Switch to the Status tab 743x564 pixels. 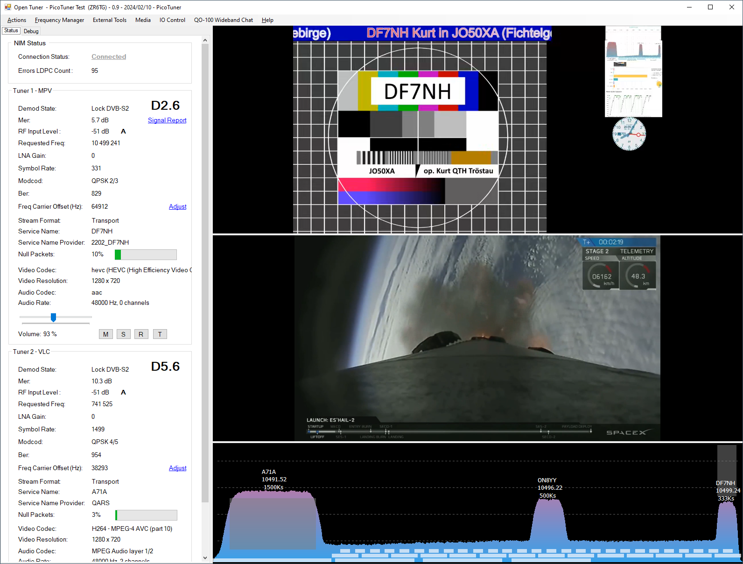pyautogui.click(x=11, y=31)
